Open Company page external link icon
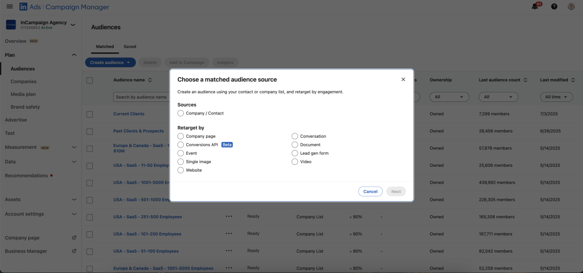Screen dimensions: 583x273 click(74, 238)
